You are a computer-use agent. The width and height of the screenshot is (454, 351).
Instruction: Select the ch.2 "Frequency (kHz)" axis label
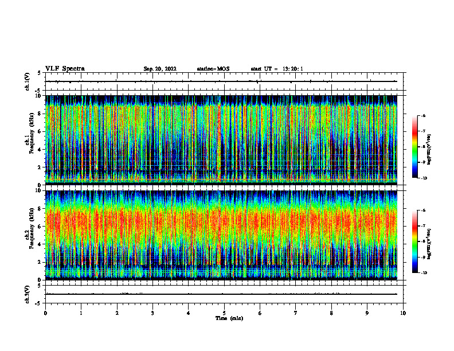(x=32, y=228)
